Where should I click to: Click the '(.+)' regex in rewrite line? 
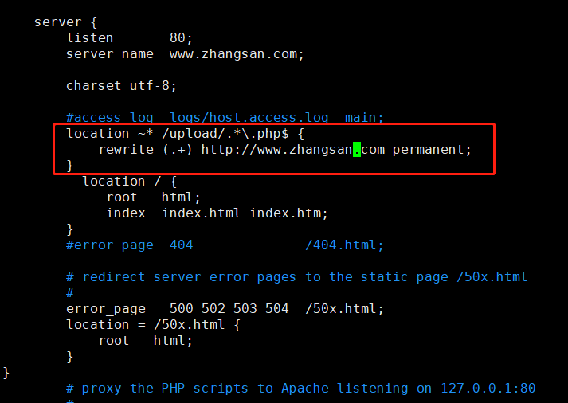178,150
